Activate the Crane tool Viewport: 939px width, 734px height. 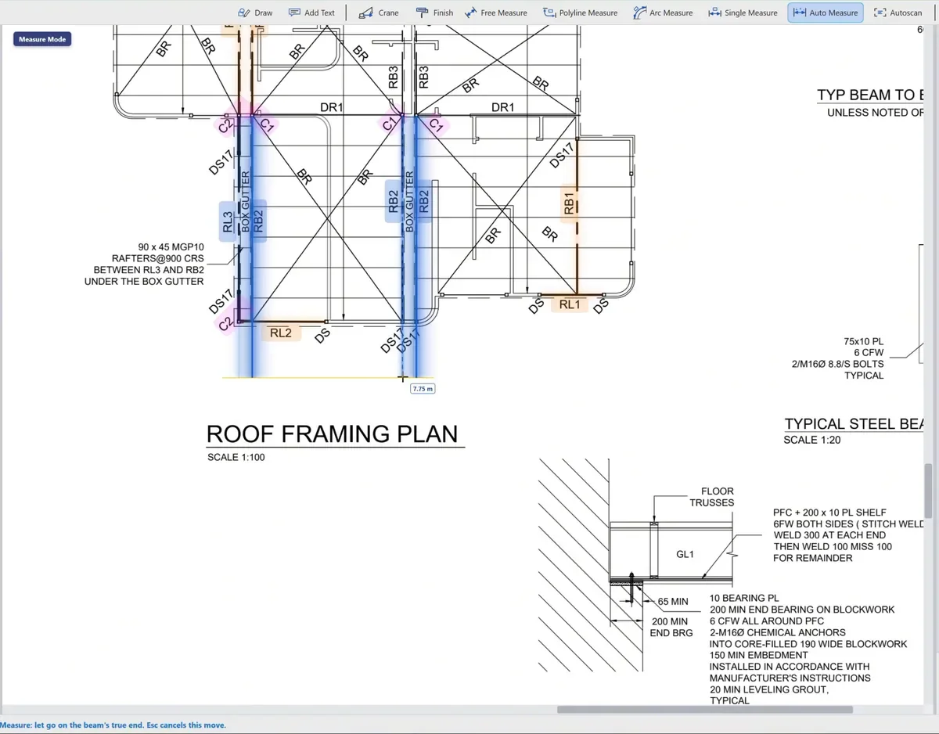pos(379,13)
